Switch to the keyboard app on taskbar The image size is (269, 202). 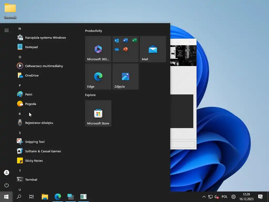[x=70, y=197]
